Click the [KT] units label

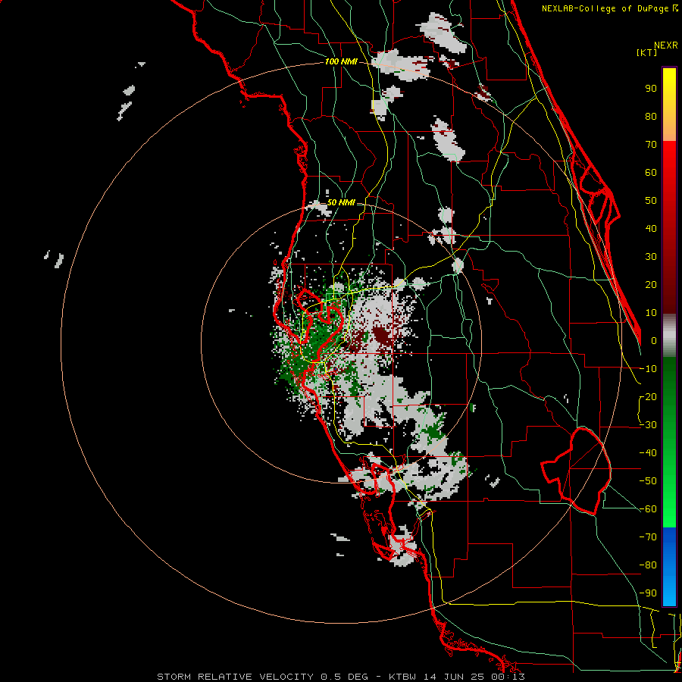click(x=647, y=52)
